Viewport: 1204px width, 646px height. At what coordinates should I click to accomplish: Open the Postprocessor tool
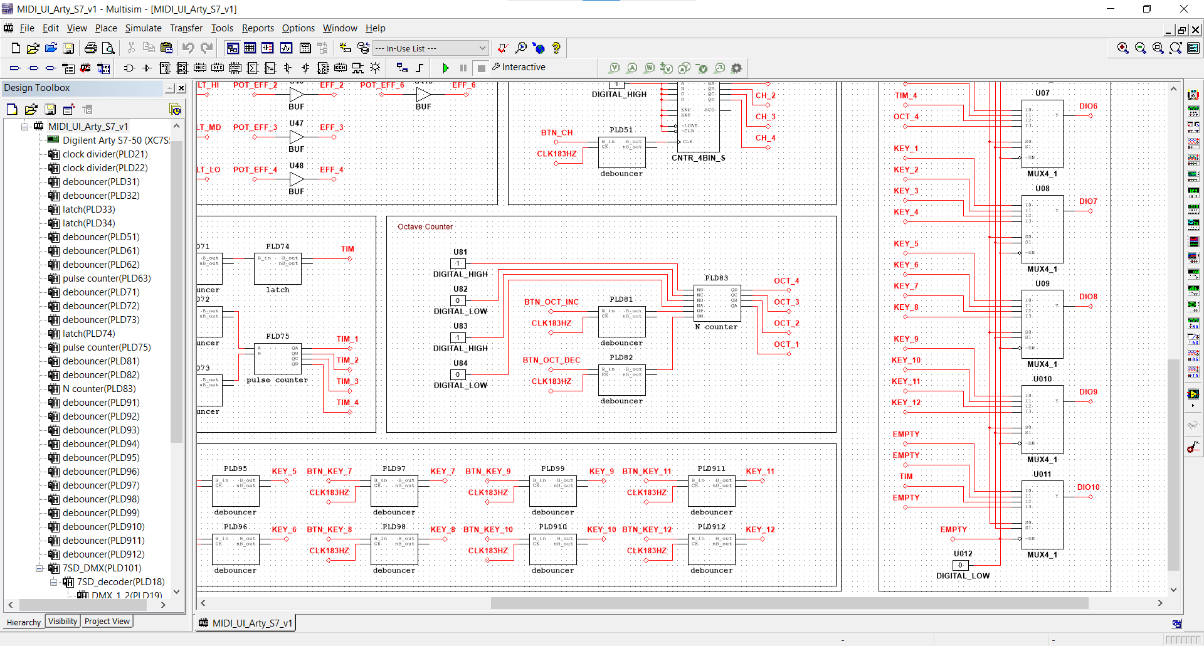tap(305, 48)
